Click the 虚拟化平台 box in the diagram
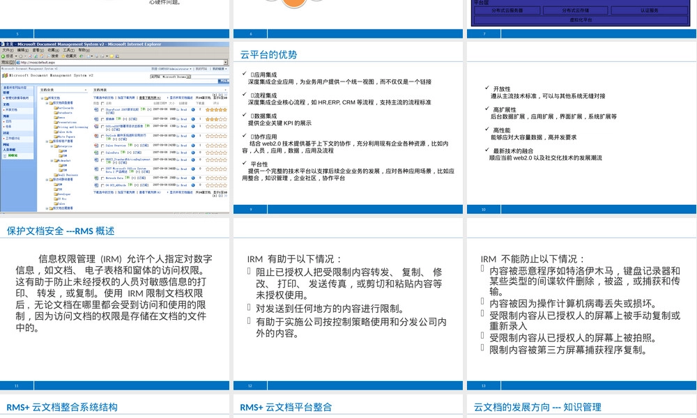The height and width of the screenshot is (418, 697). (x=581, y=20)
